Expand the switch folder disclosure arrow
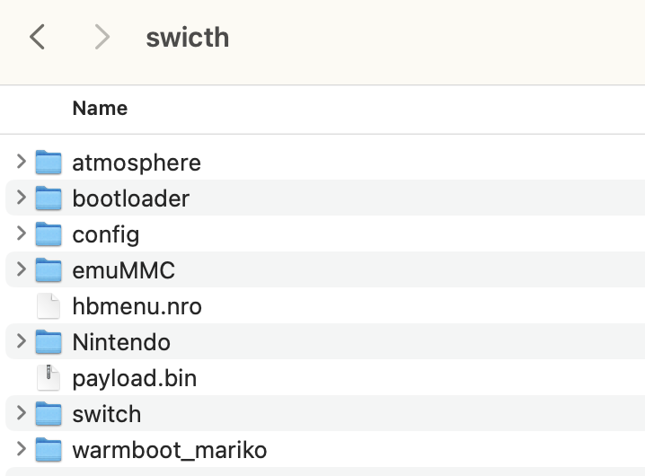645x476 pixels. pos(22,412)
